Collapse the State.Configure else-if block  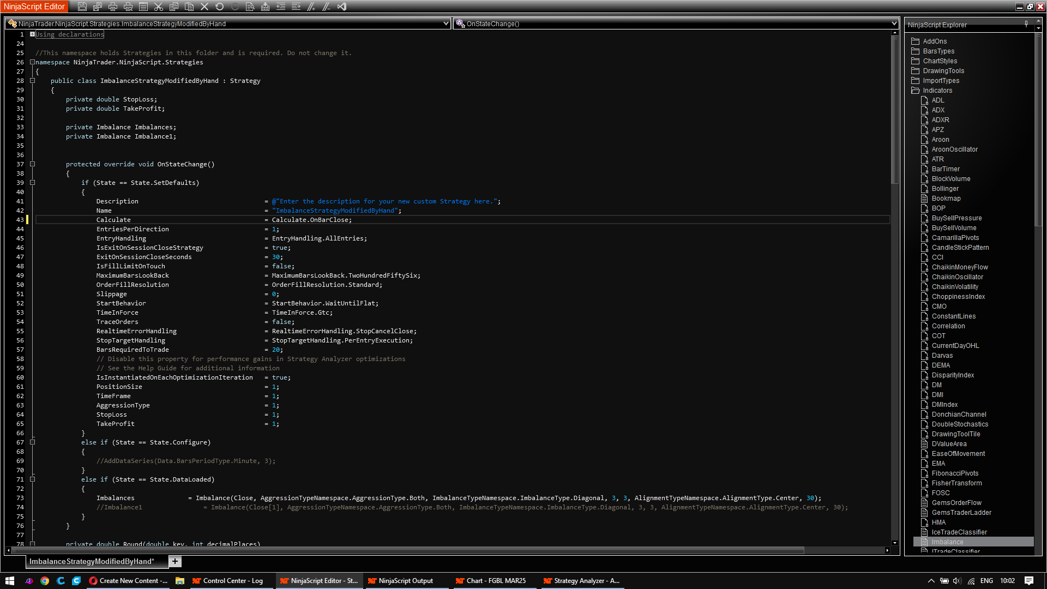point(32,442)
